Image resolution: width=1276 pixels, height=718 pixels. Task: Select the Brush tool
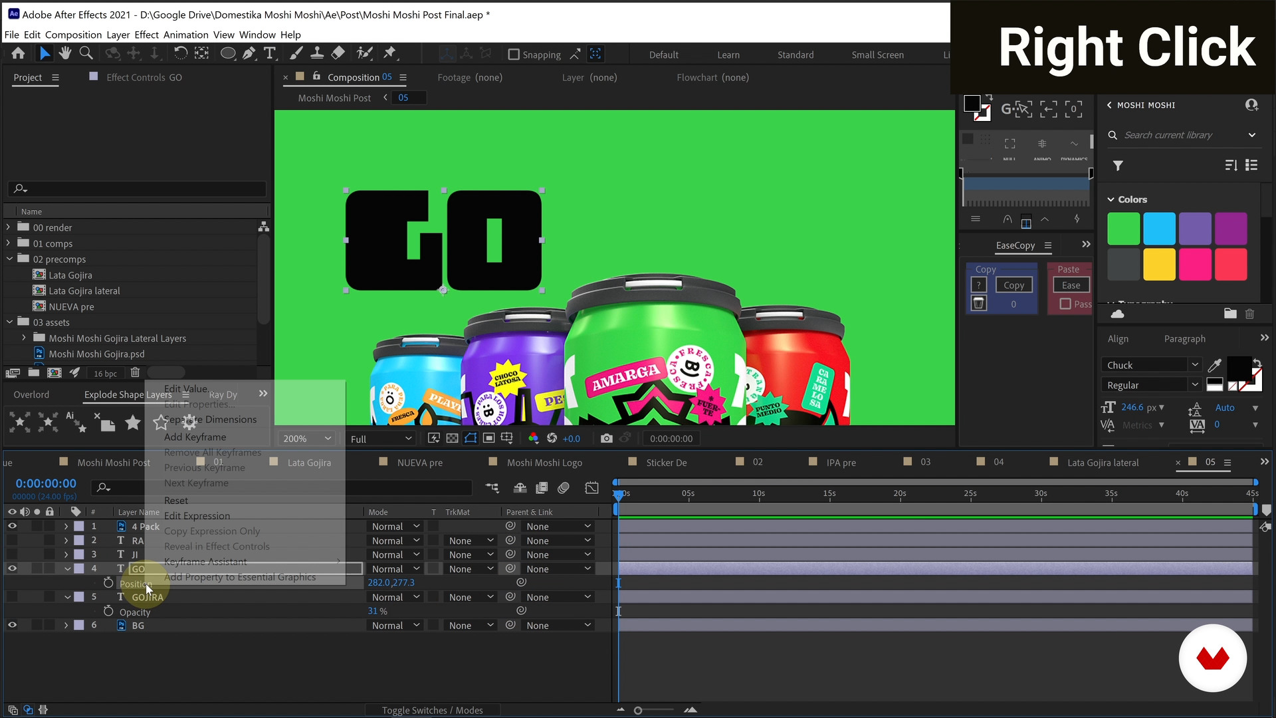[296, 53]
